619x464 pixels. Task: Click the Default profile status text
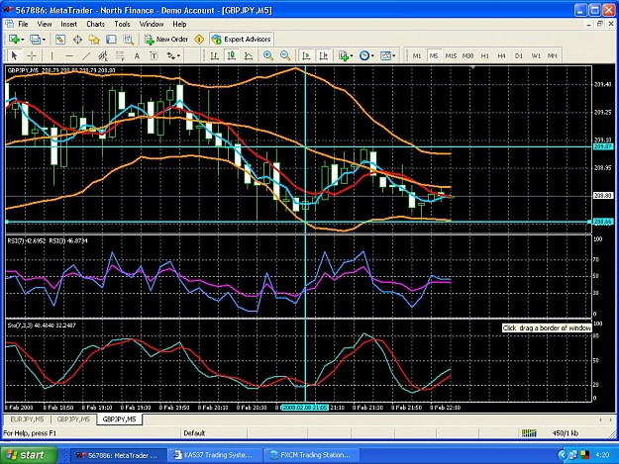pyautogui.click(x=194, y=433)
